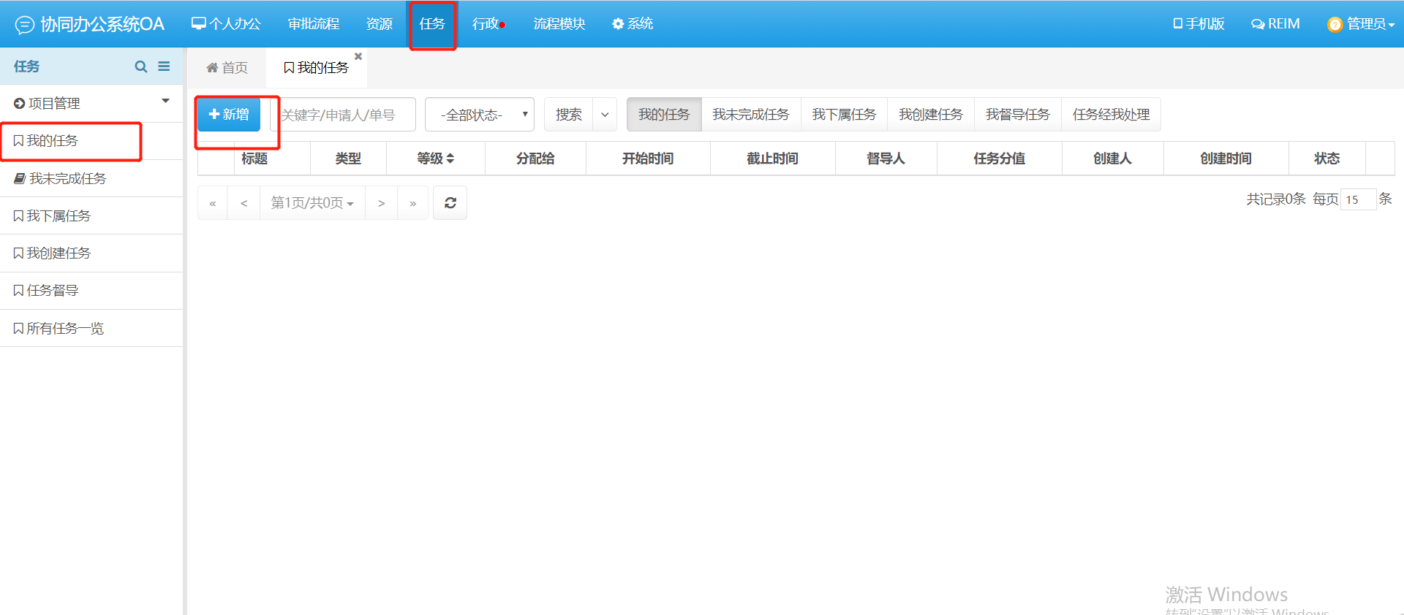Screen dimensions: 1404x615
Task: Edit the 每页 records-per-page field
Action: click(x=1358, y=199)
